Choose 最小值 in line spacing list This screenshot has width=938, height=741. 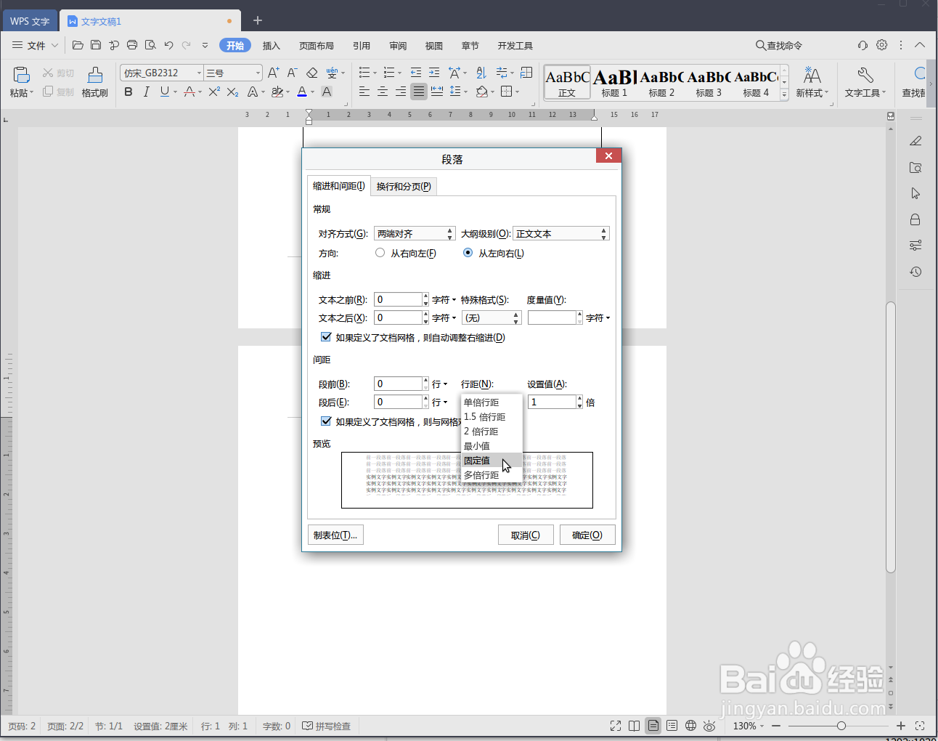point(492,445)
